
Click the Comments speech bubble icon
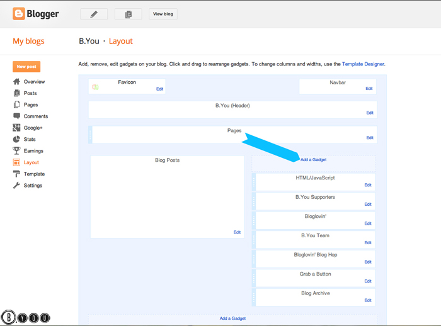tap(16, 116)
